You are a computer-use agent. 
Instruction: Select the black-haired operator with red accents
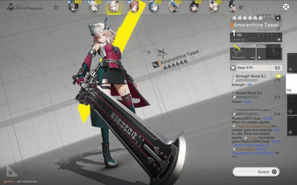pos(194,7)
